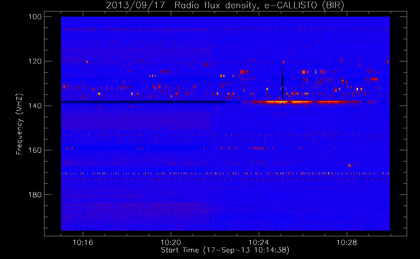Viewport: 420px width, 259px height.
Task: Click the 'Frequency (MHZ)' axis label
Action: 19,124
